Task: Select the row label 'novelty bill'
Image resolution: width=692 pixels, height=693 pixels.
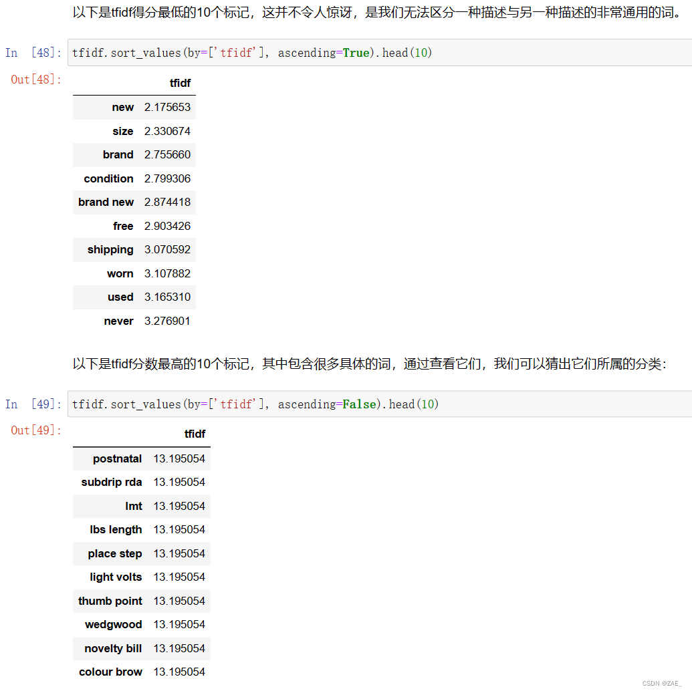Action: tap(113, 648)
